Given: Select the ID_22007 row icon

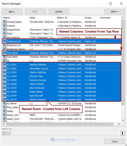Looking at the screenshot, I should click(x=5, y=88).
